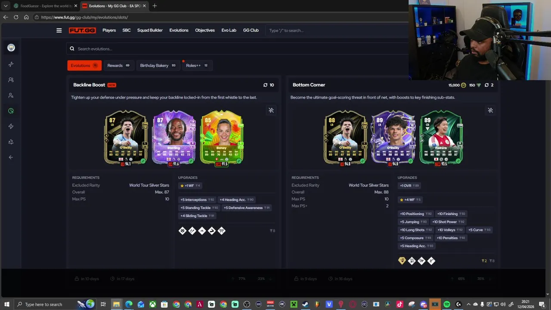
Task: Click the magnifier icon in Search evolutions bar
Action: [x=72, y=49]
